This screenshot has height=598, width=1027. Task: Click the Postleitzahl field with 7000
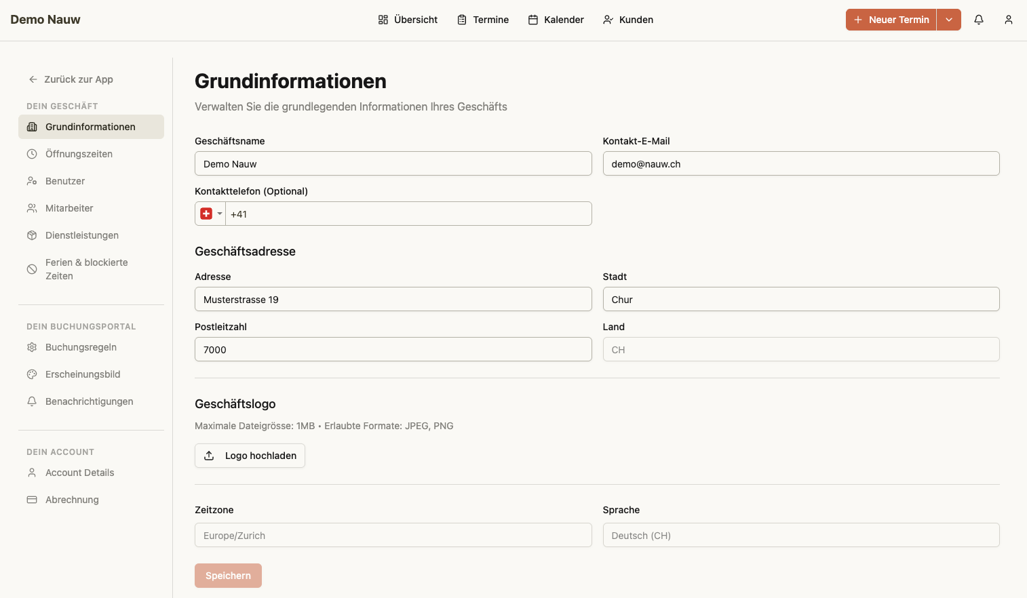pos(393,349)
